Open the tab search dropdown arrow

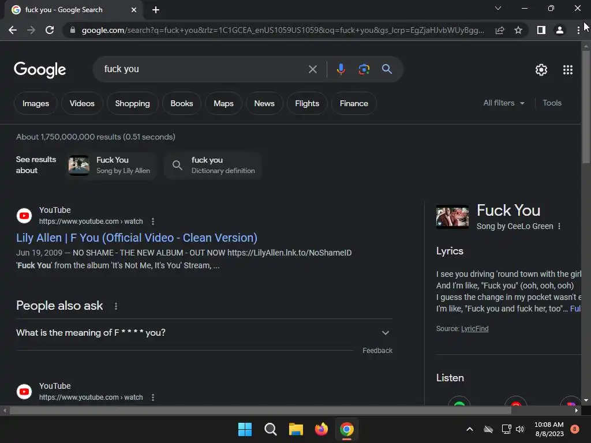click(498, 8)
